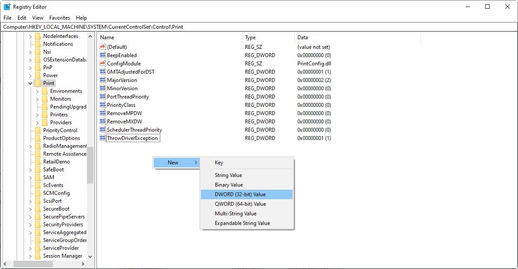Click the ScsiPort folder icon
Screen dimensions: 518x269
tap(38, 201)
